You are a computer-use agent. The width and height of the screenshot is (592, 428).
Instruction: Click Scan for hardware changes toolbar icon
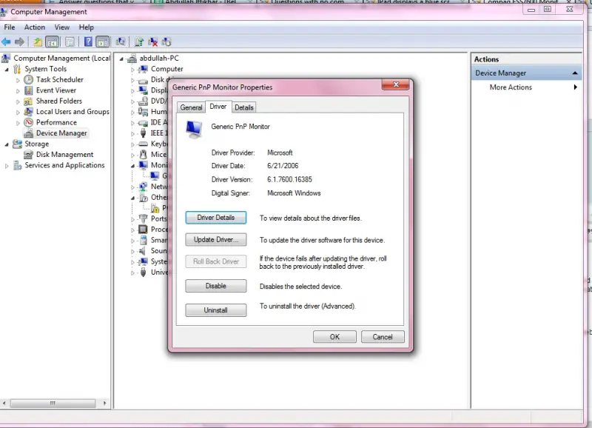pos(121,42)
